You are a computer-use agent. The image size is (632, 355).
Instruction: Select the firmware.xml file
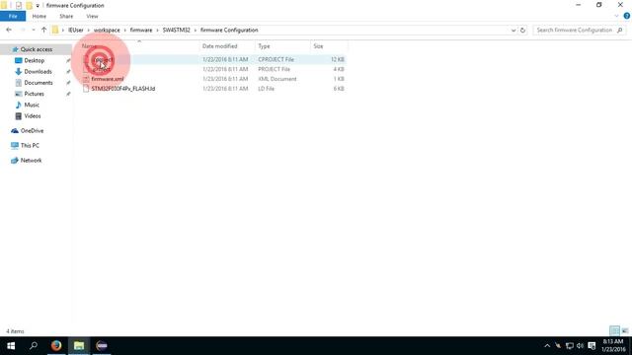tap(108, 79)
